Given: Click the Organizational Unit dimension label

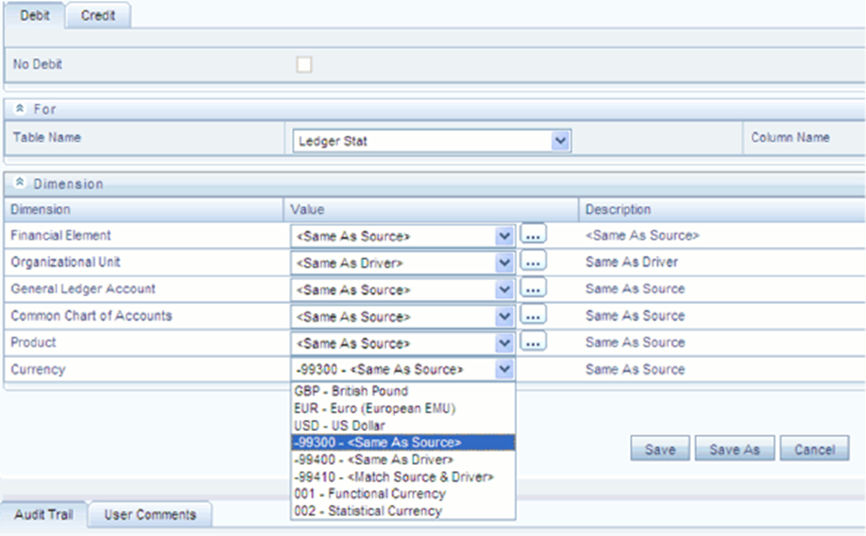Looking at the screenshot, I should click(x=66, y=262).
